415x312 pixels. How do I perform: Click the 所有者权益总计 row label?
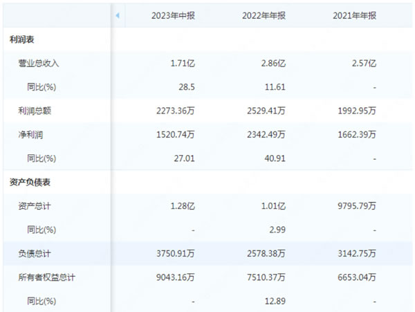[47, 277]
